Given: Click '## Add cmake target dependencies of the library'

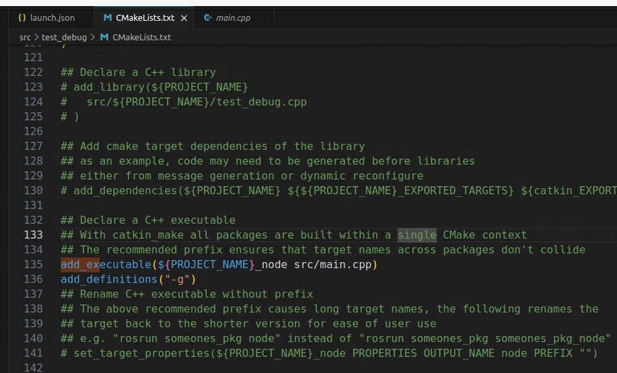Looking at the screenshot, I should click(x=213, y=147).
